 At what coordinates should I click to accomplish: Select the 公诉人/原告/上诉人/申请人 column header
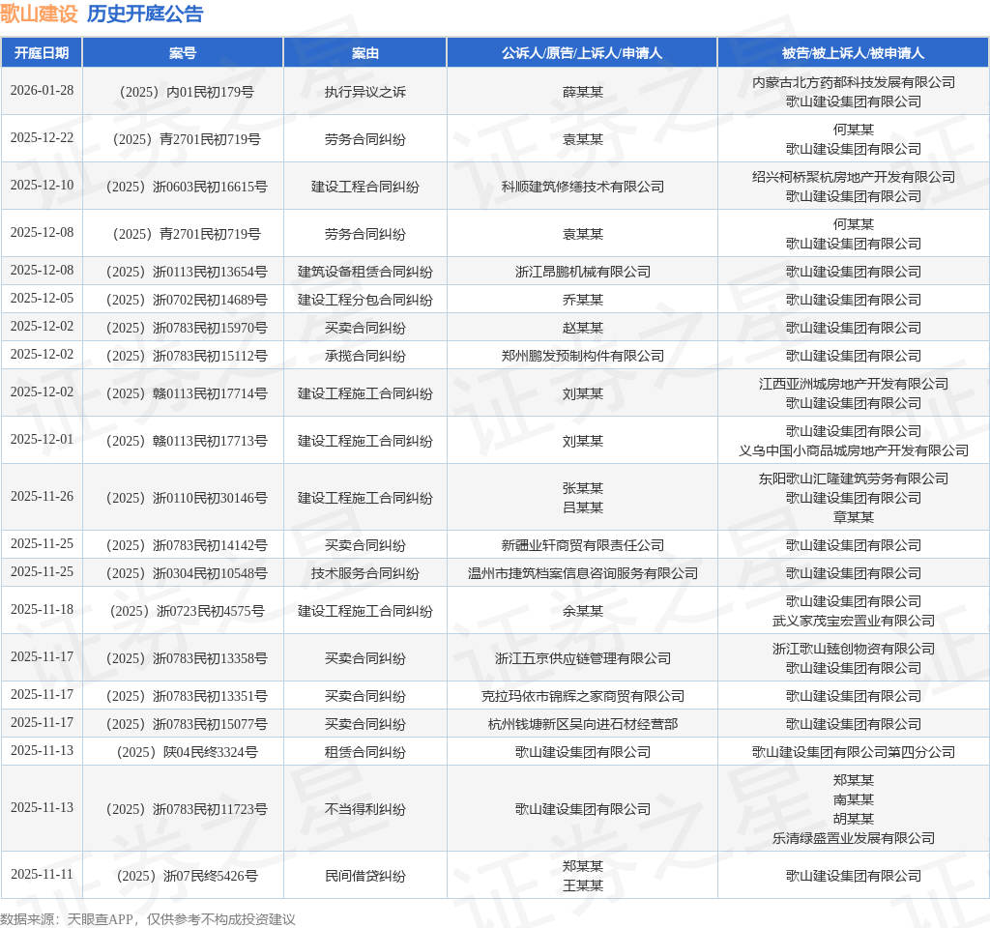tap(582, 53)
